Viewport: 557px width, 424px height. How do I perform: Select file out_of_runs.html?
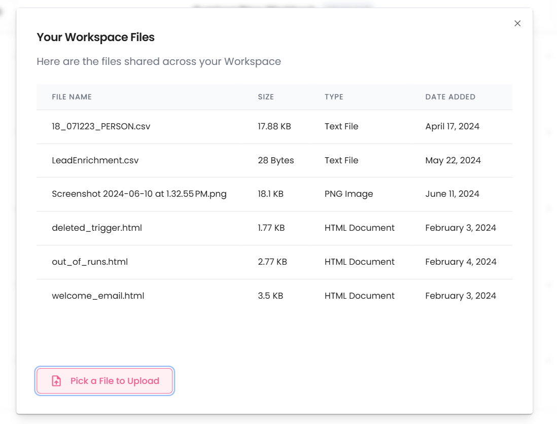tap(90, 262)
